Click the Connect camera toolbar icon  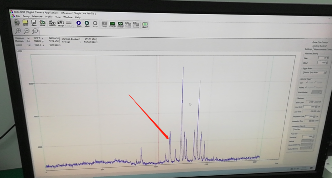click(52, 23)
